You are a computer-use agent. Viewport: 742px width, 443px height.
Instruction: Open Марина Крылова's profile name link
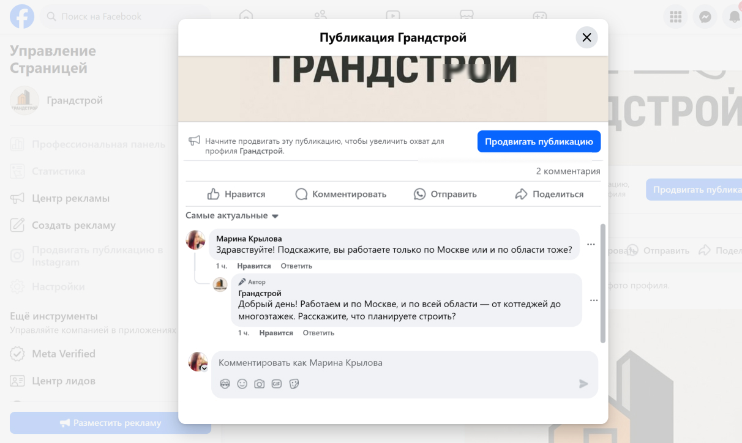[249, 239]
